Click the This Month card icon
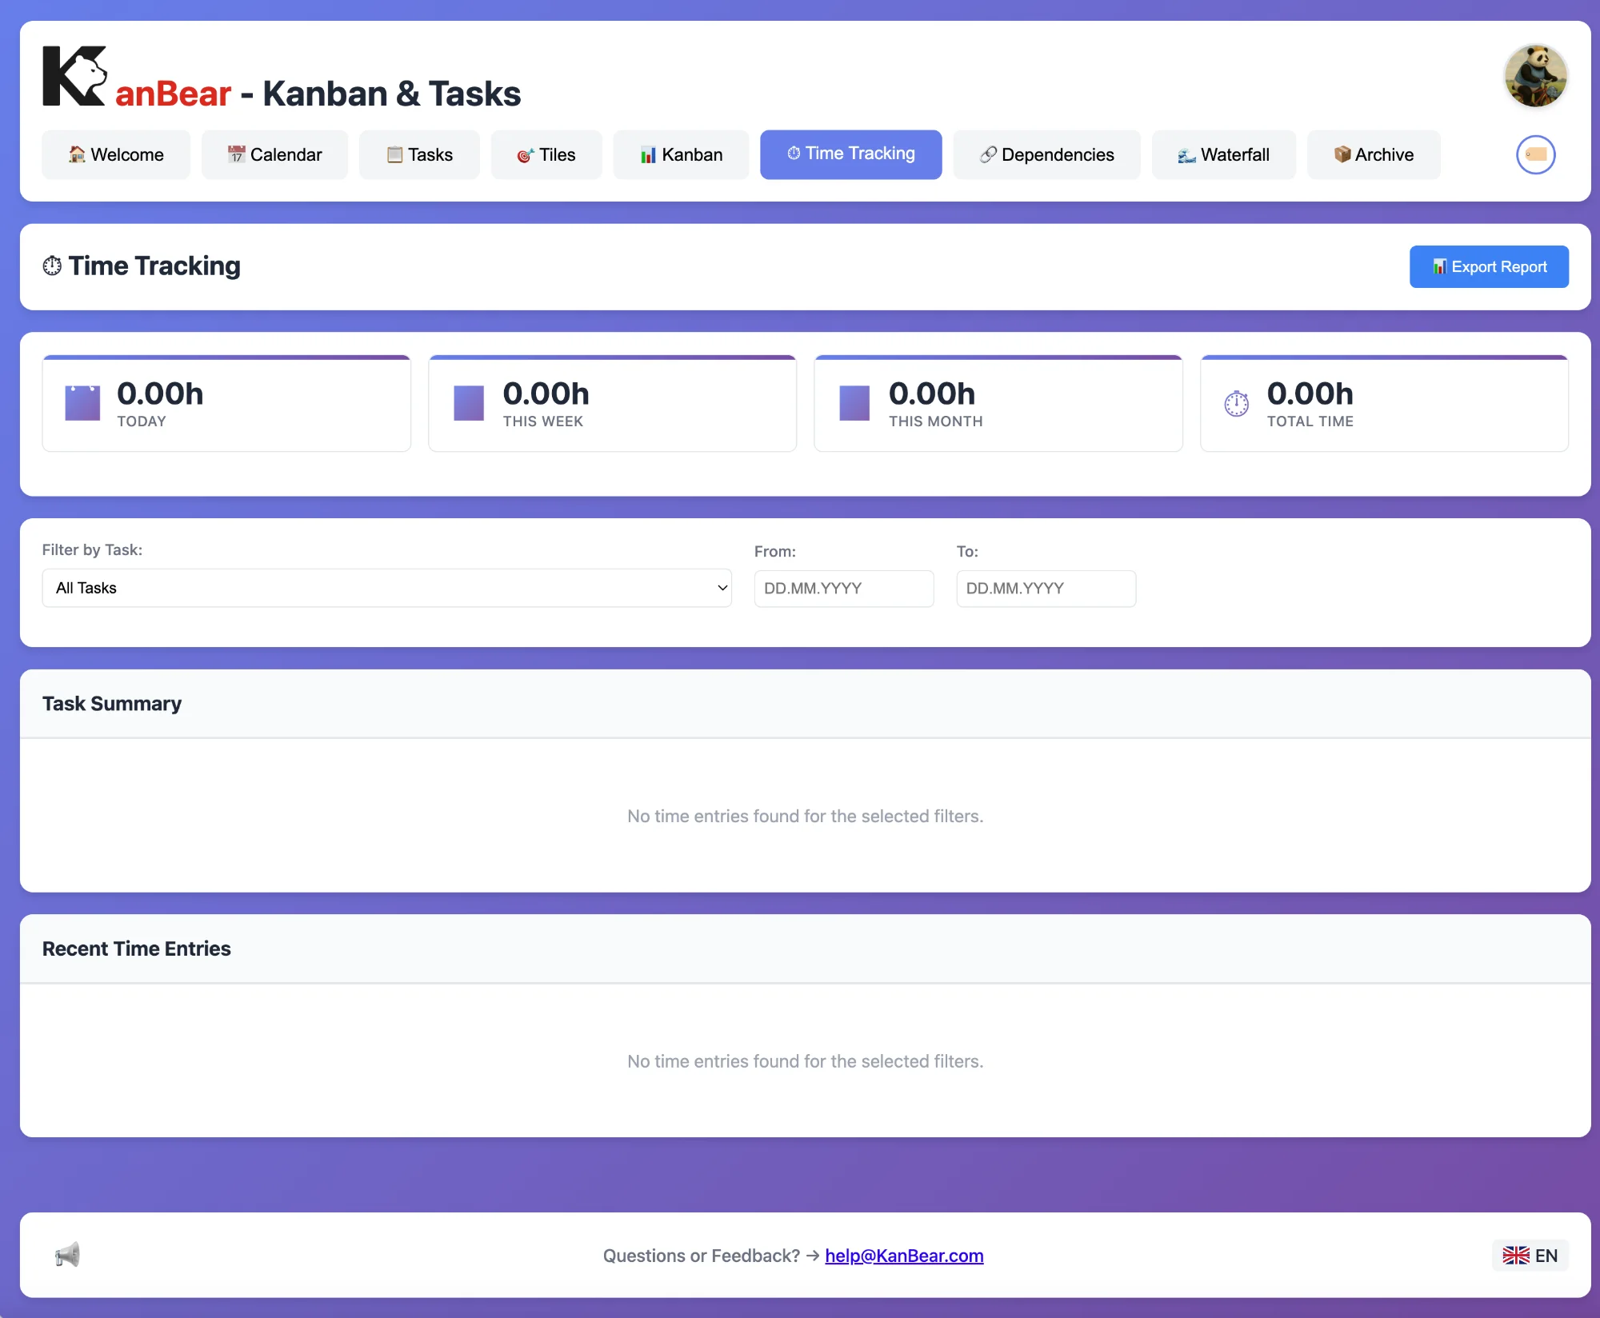1600x1318 pixels. click(854, 403)
